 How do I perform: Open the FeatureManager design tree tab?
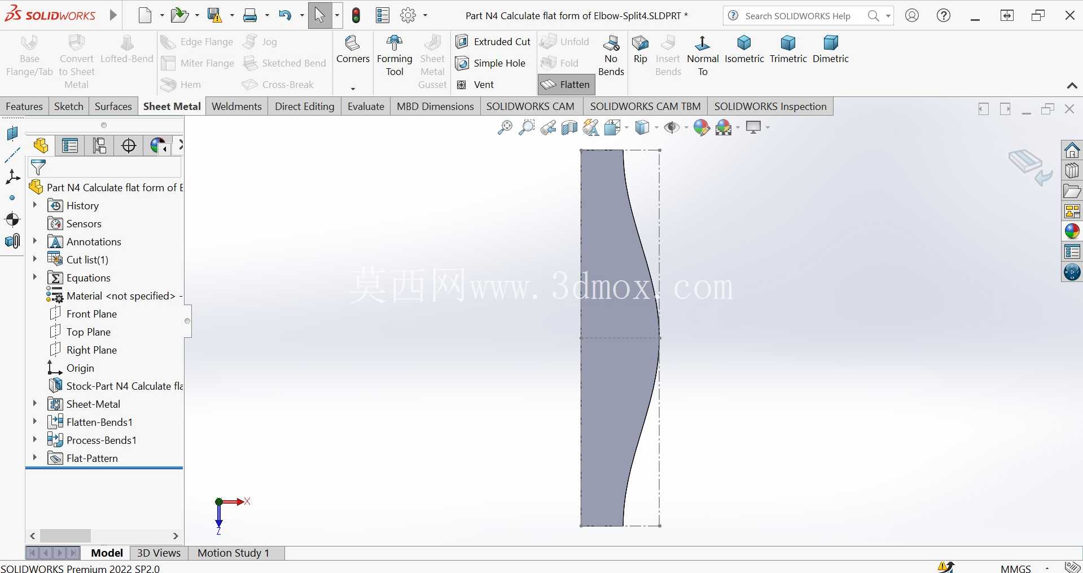coord(41,146)
